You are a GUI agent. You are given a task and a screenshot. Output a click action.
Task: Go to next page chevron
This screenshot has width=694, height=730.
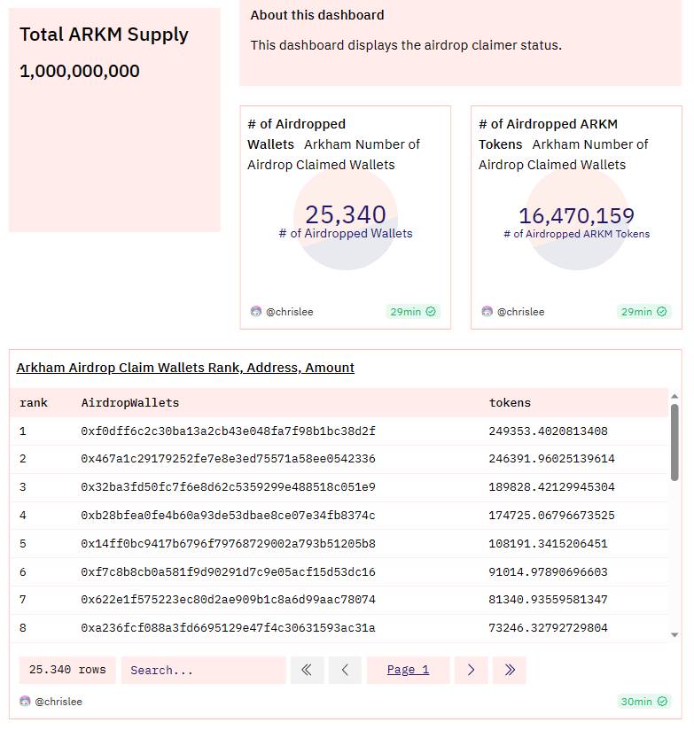click(x=471, y=670)
